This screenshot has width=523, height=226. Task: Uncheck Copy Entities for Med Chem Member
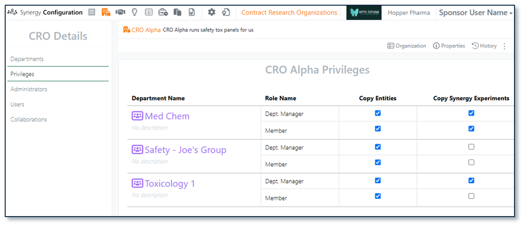[378, 129]
